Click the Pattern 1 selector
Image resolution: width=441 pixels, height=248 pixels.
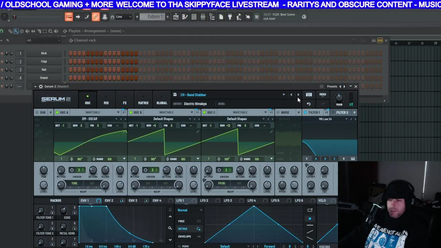(x=153, y=17)
